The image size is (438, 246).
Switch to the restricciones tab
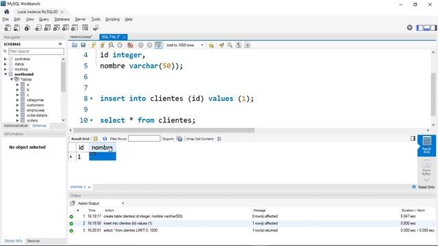point(81,37)
